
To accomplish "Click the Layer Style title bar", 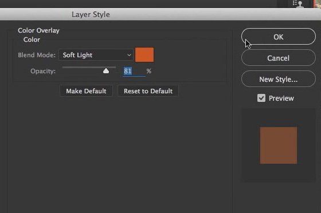I will pyautogui.click(x=160, y=14).
